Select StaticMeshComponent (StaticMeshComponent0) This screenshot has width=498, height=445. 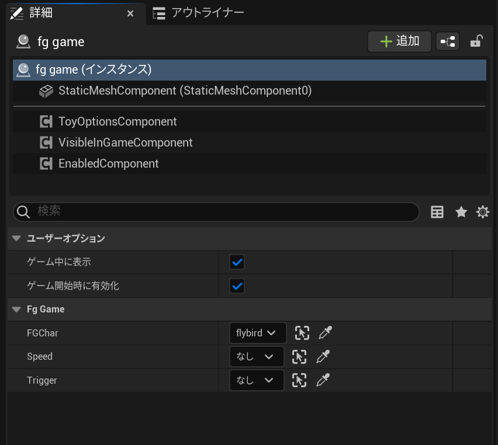click(250, 91)
